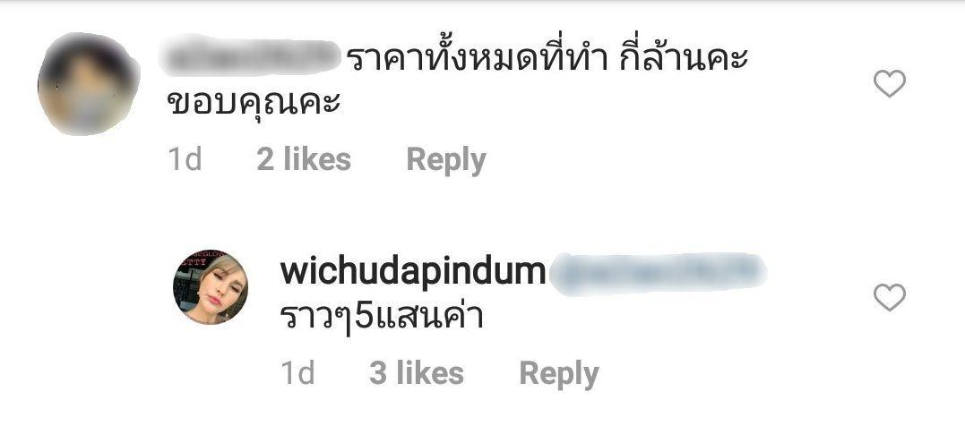Open the blurred mention in wichudapindum's reply
Viewport: 965px width, 434px height.
[x=658, y=272]
